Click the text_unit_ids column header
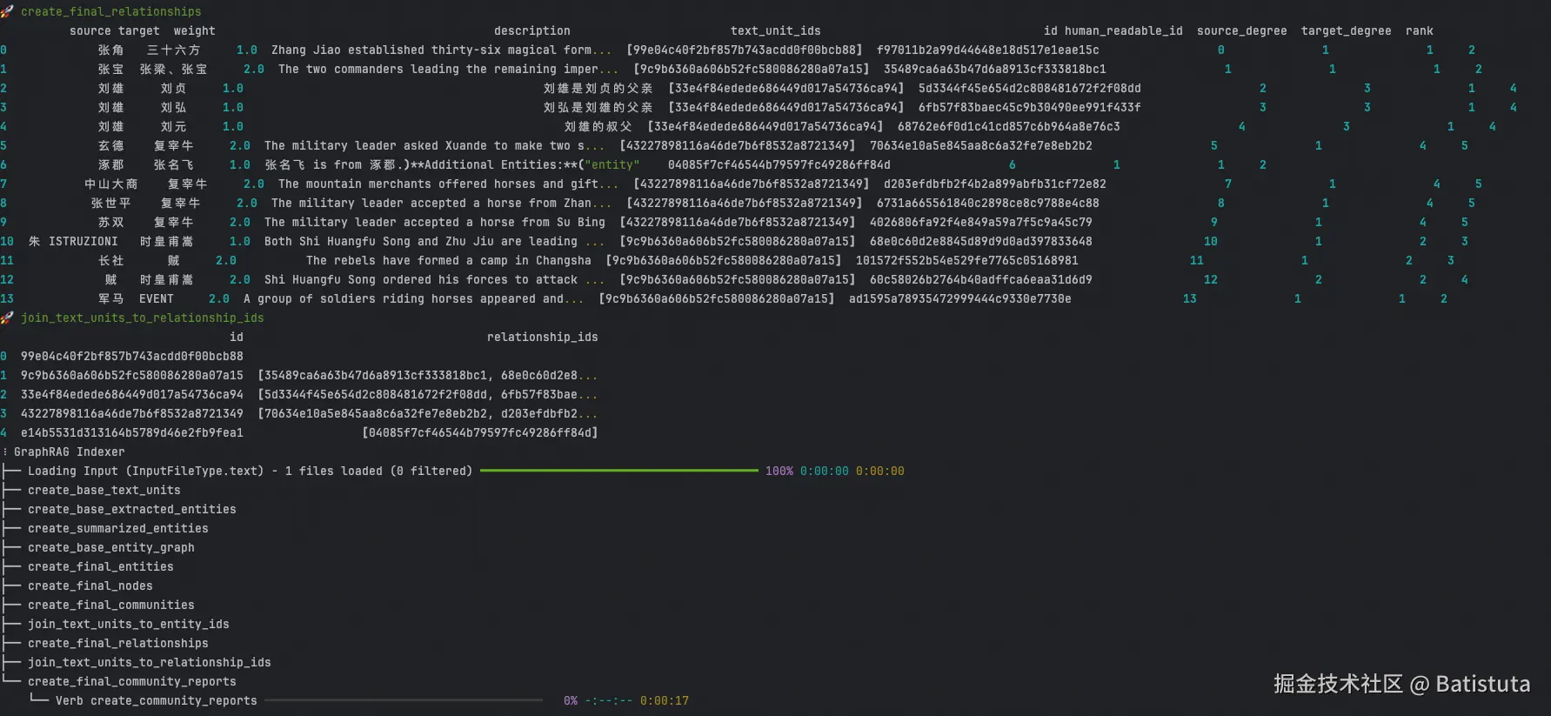1551x716 pixels. 776,30
